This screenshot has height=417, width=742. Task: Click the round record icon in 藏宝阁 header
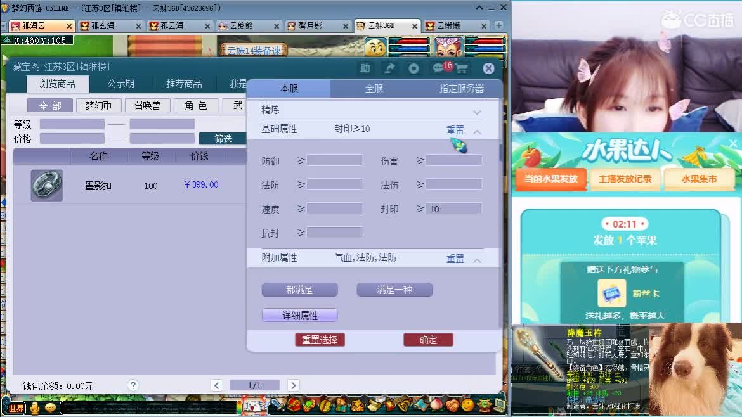pyautogui.click(x=413, y=68)
